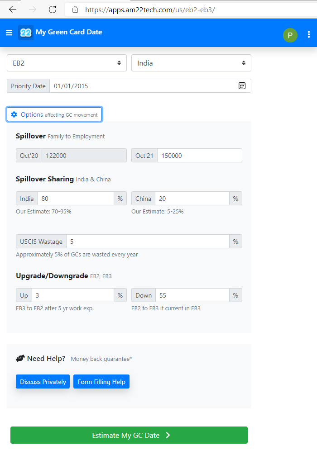Open the hamburger navigation menu
Image resolution: width=317 pixels, height=455 pixels.
click(9, 33)
